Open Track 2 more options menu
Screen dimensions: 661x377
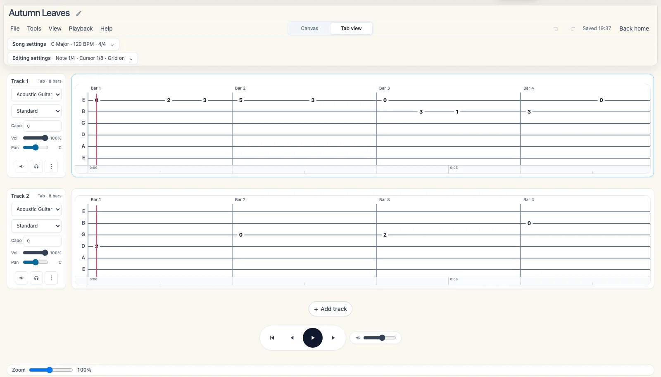click(51, 278)
